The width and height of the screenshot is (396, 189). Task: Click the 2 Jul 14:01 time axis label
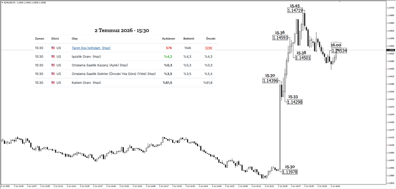click(137, 186)
